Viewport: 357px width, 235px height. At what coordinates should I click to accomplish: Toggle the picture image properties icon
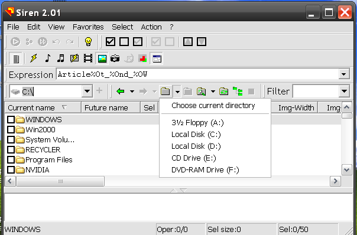(102, 58)
